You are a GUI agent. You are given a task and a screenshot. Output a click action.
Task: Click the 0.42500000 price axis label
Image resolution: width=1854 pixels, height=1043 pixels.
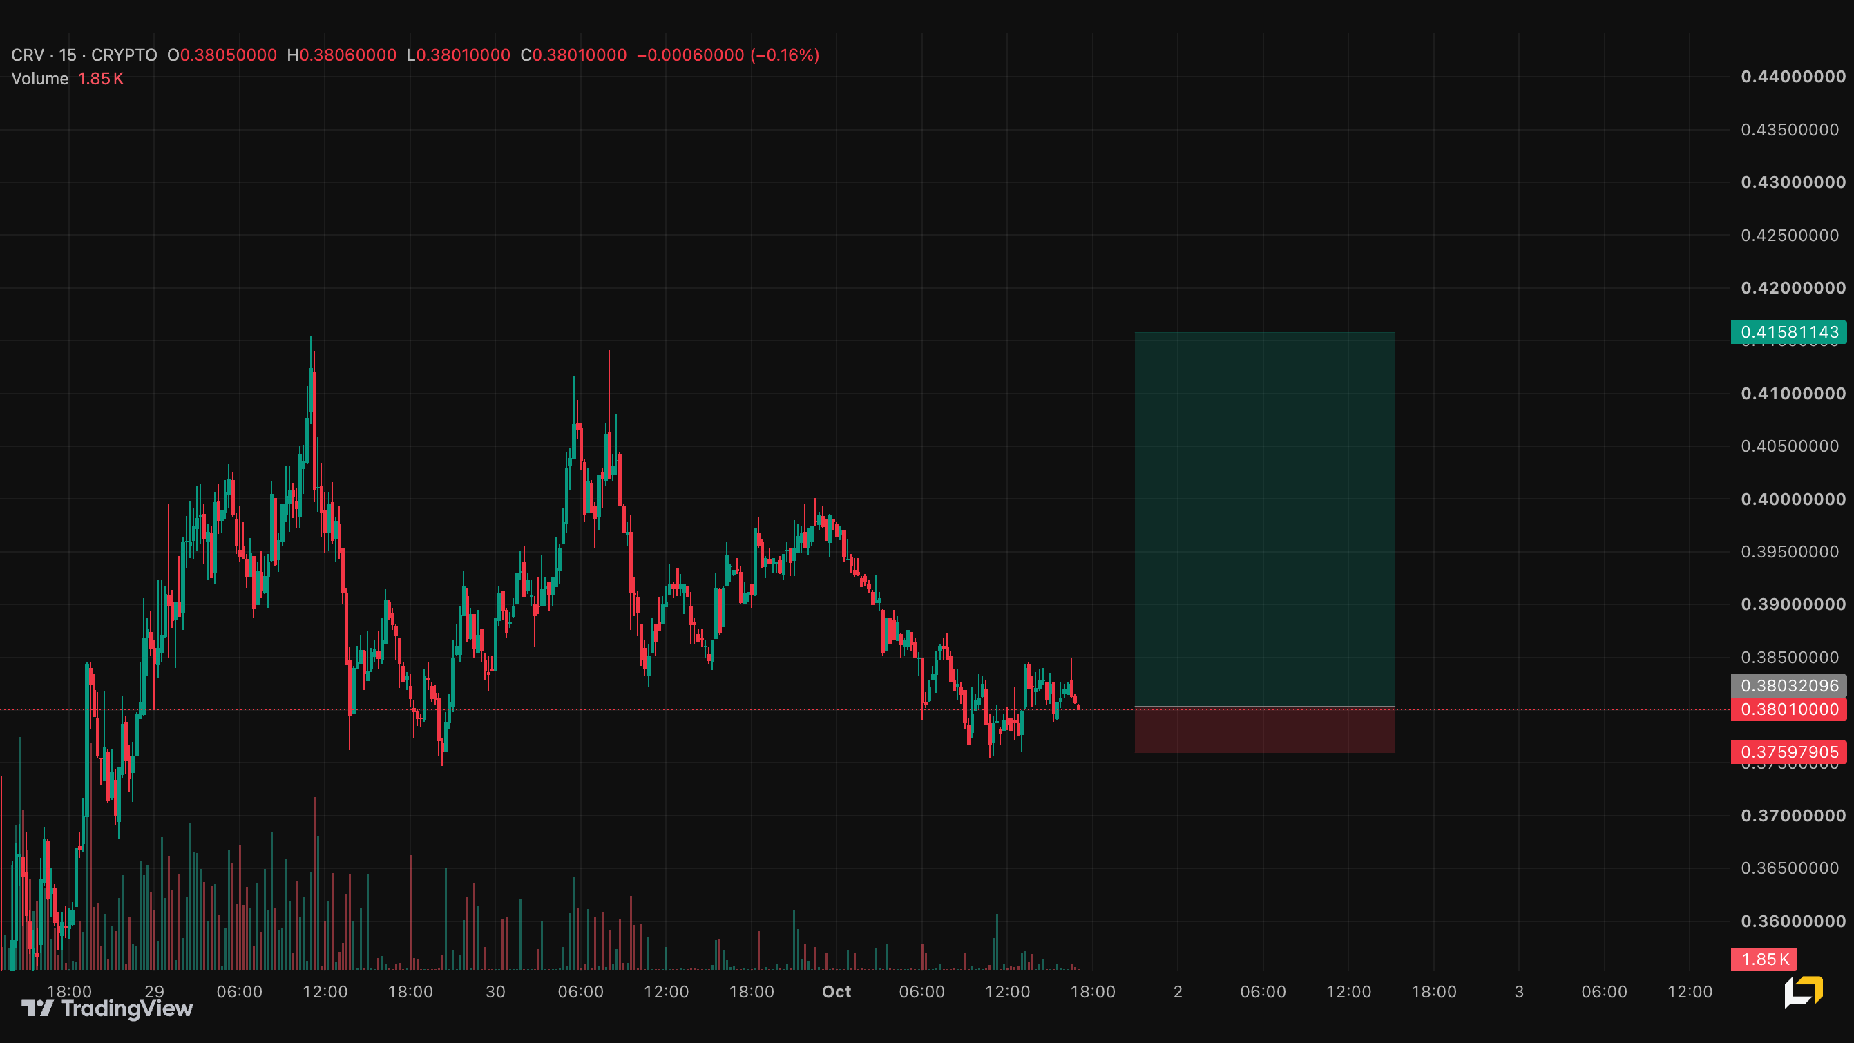click(x=1790, y=236)
